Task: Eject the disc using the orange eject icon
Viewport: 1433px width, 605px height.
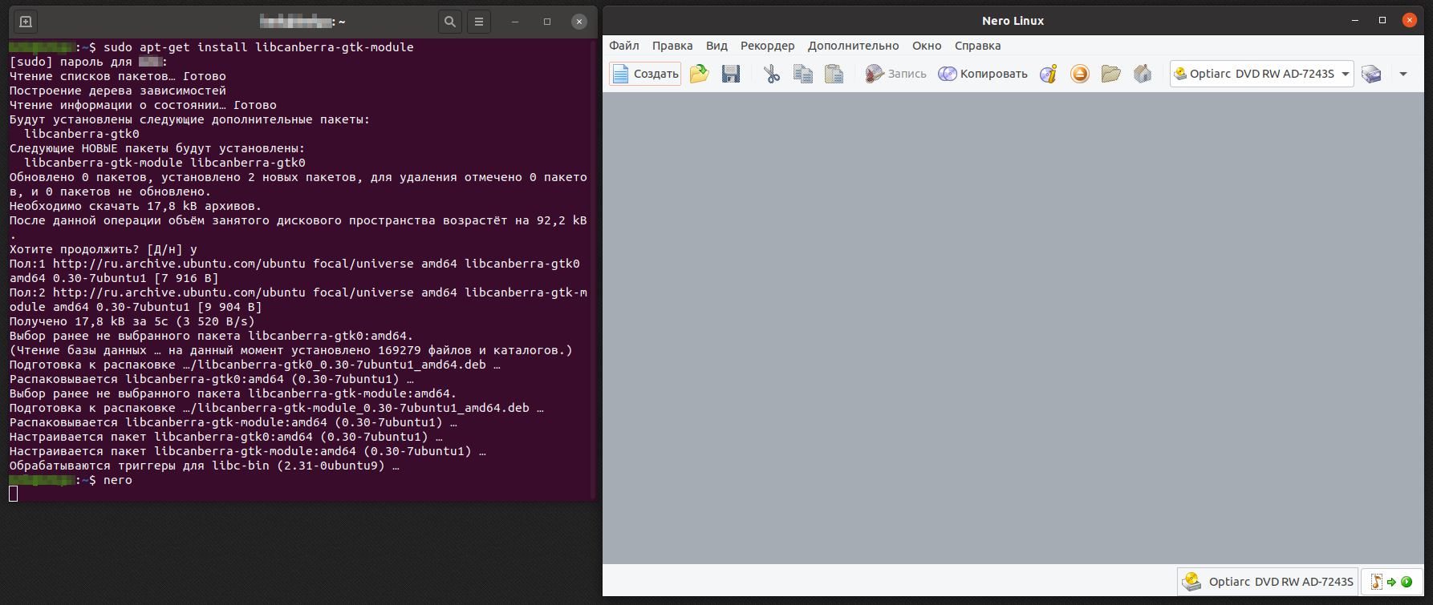Action: pyautogui.click(x=1080, y=74)
